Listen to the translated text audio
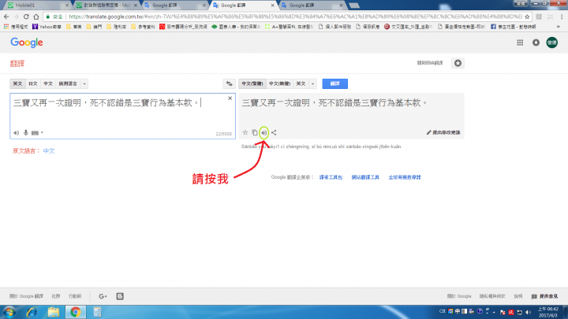The height and width of the screenshot is (319, 568). pyautogui.click(x=264, y=133)
